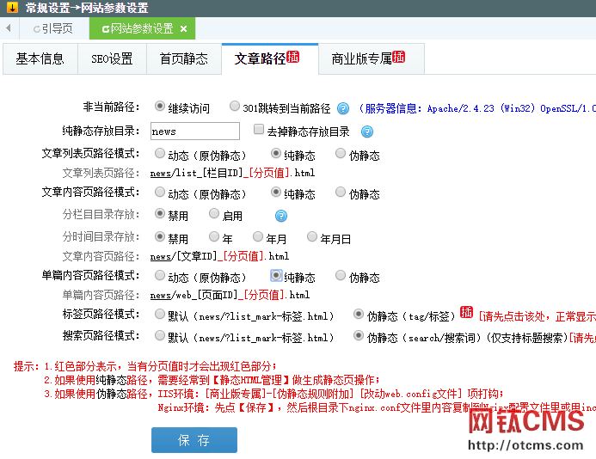Select 伪静态（search/搜索词） for 搜索页路径模式

click(358, 335)
